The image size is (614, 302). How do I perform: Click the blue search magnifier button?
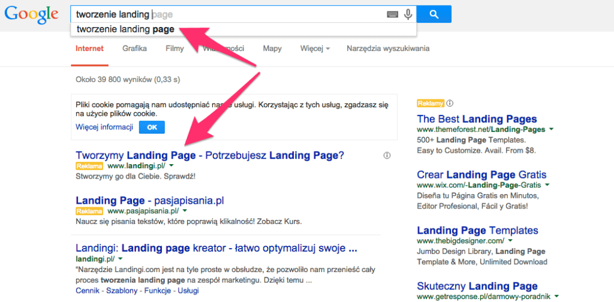click(x=434, y=14)
